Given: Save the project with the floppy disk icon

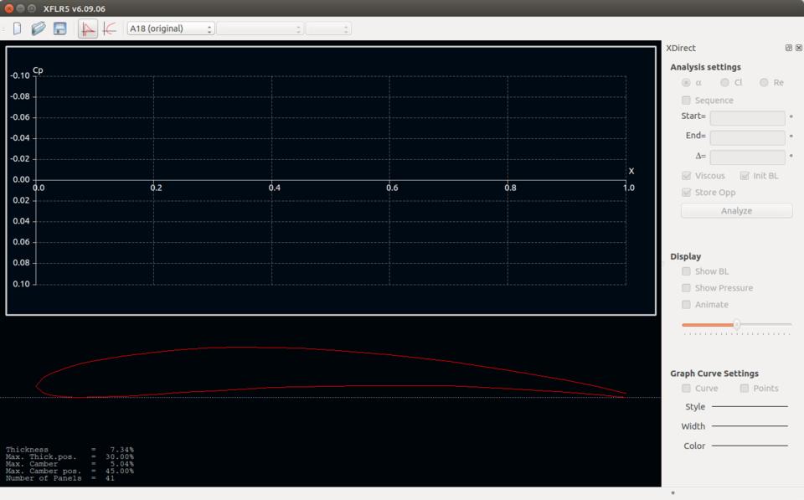Looking at the screenshot, I should pyautogui.click(x=60, y=28).
